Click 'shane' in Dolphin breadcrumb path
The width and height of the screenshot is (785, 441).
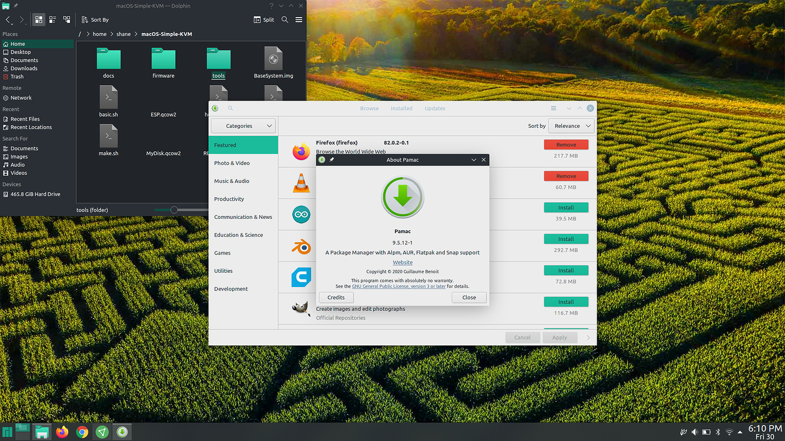click(123, 34)
